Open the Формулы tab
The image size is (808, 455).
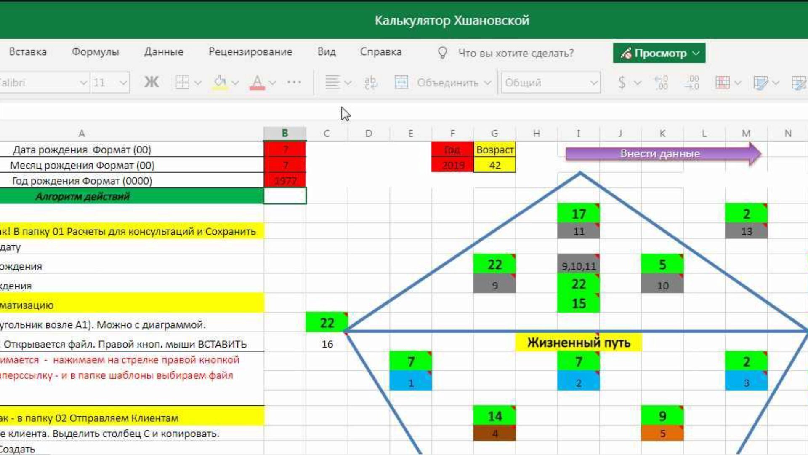(x=95, y=52)
